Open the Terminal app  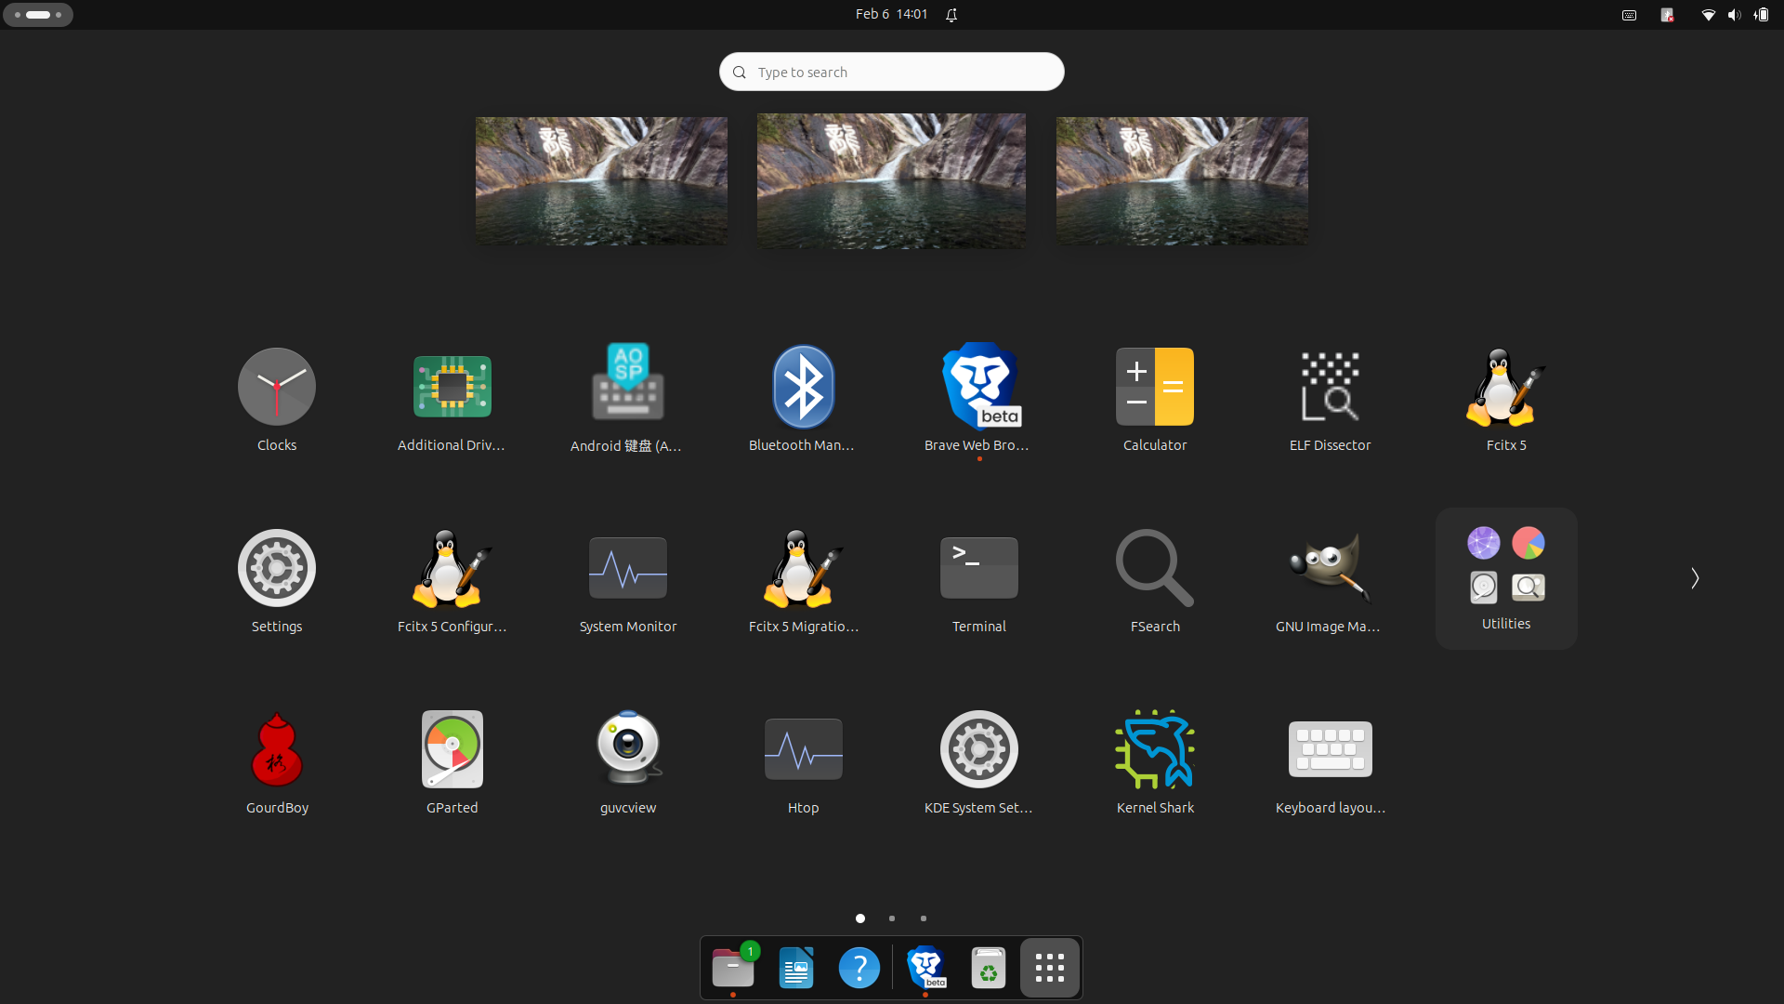click(978, 581)
